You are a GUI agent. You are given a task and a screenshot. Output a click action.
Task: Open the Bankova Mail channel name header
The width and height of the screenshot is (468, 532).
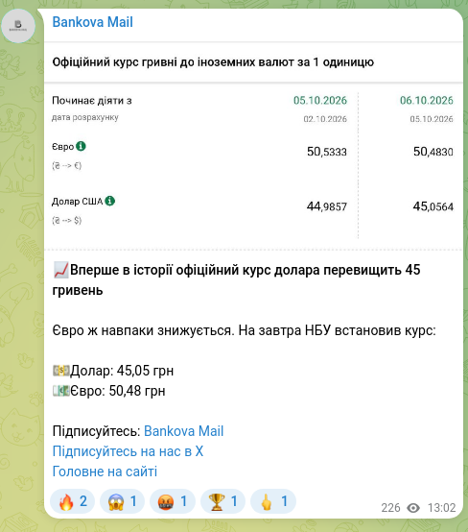pos(92,22)
